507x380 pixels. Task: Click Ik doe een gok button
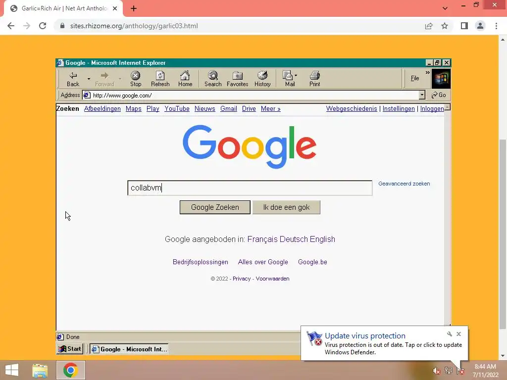pos(287,207)
